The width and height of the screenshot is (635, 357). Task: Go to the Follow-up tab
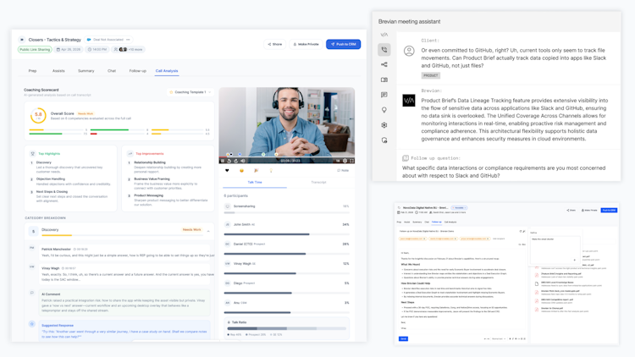pyautogui.click(x=138, y=71)
